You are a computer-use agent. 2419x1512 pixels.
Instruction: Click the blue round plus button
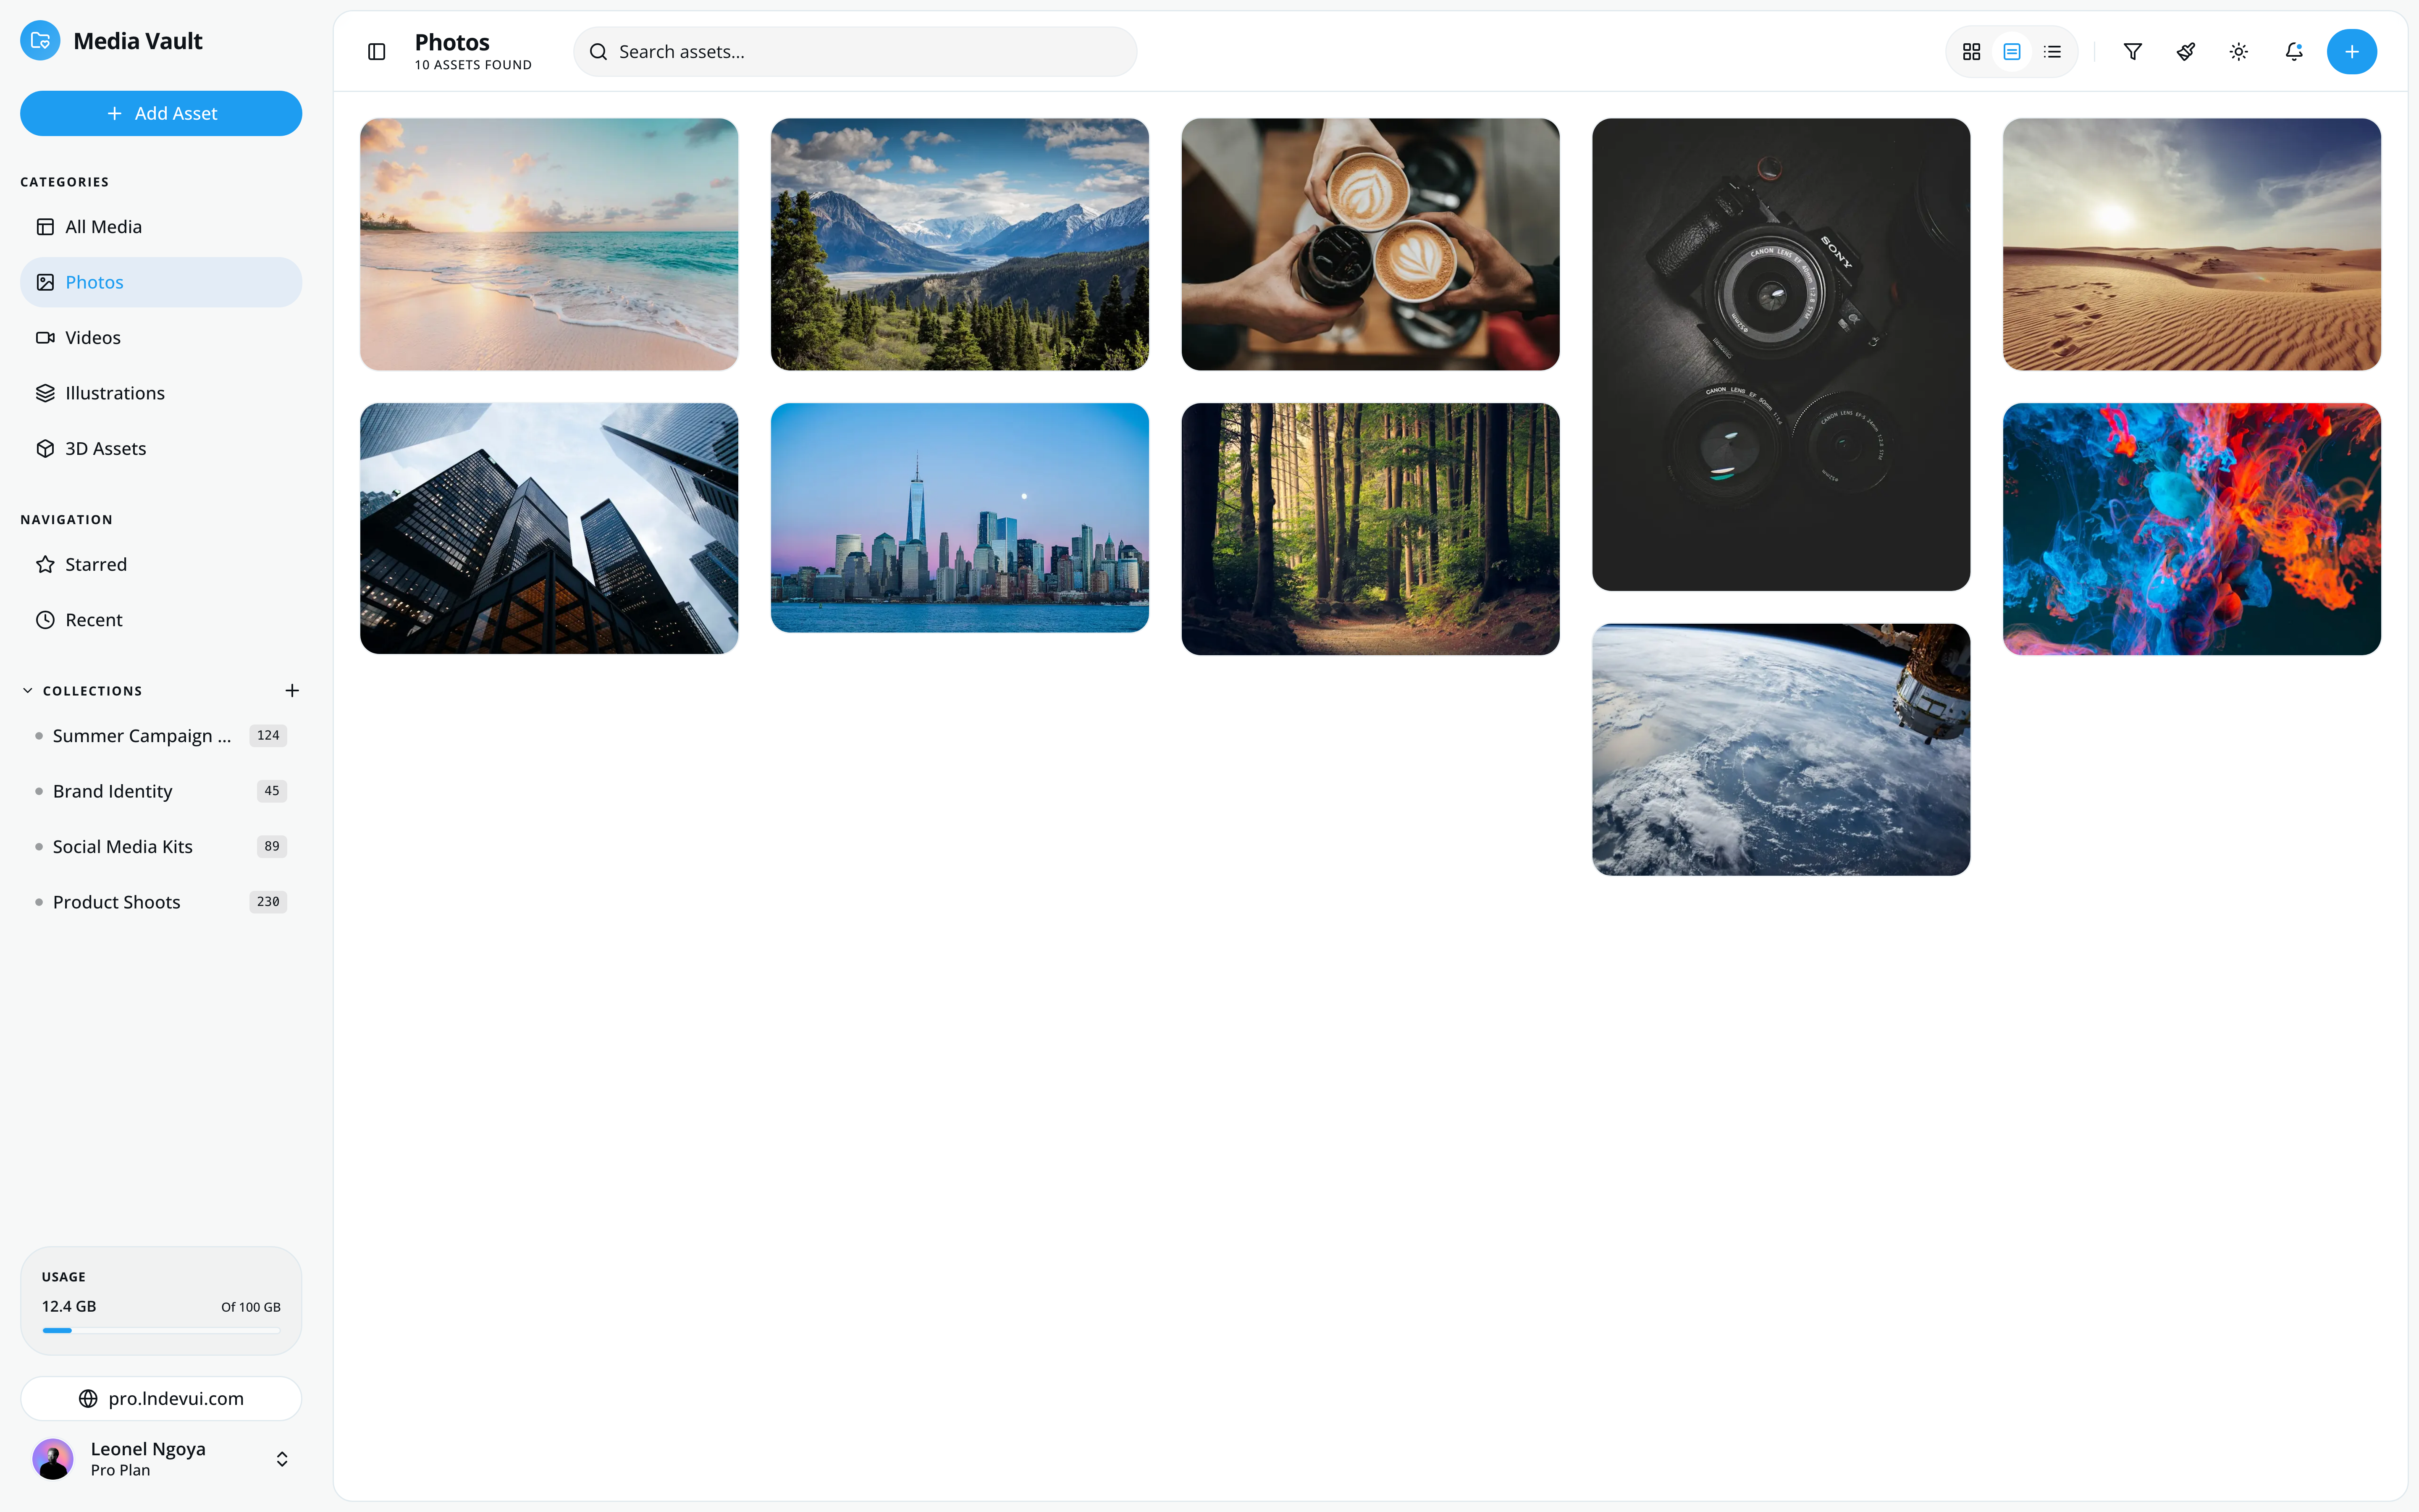point(2352,52)
